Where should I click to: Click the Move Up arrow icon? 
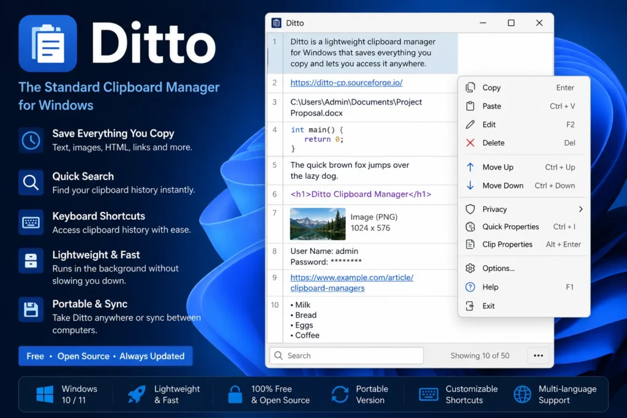pyautogui.click(x=470, y=167)
